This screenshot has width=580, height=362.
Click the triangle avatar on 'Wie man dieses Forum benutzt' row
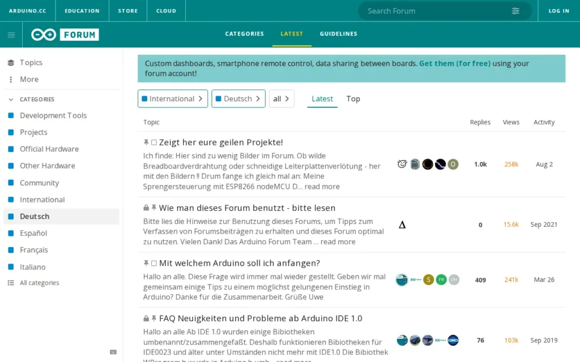(x=402, y=225)
